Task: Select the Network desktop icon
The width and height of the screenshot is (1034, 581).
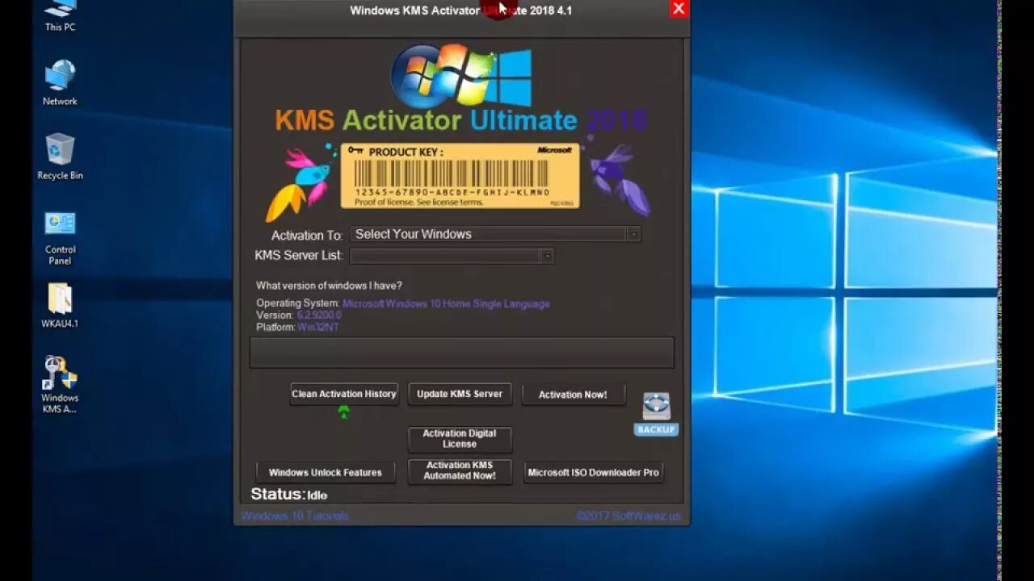Action: [60, 83]
